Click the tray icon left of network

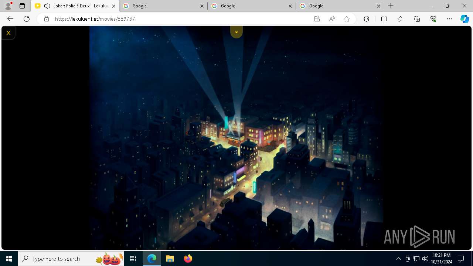click(x=408, y=259)
